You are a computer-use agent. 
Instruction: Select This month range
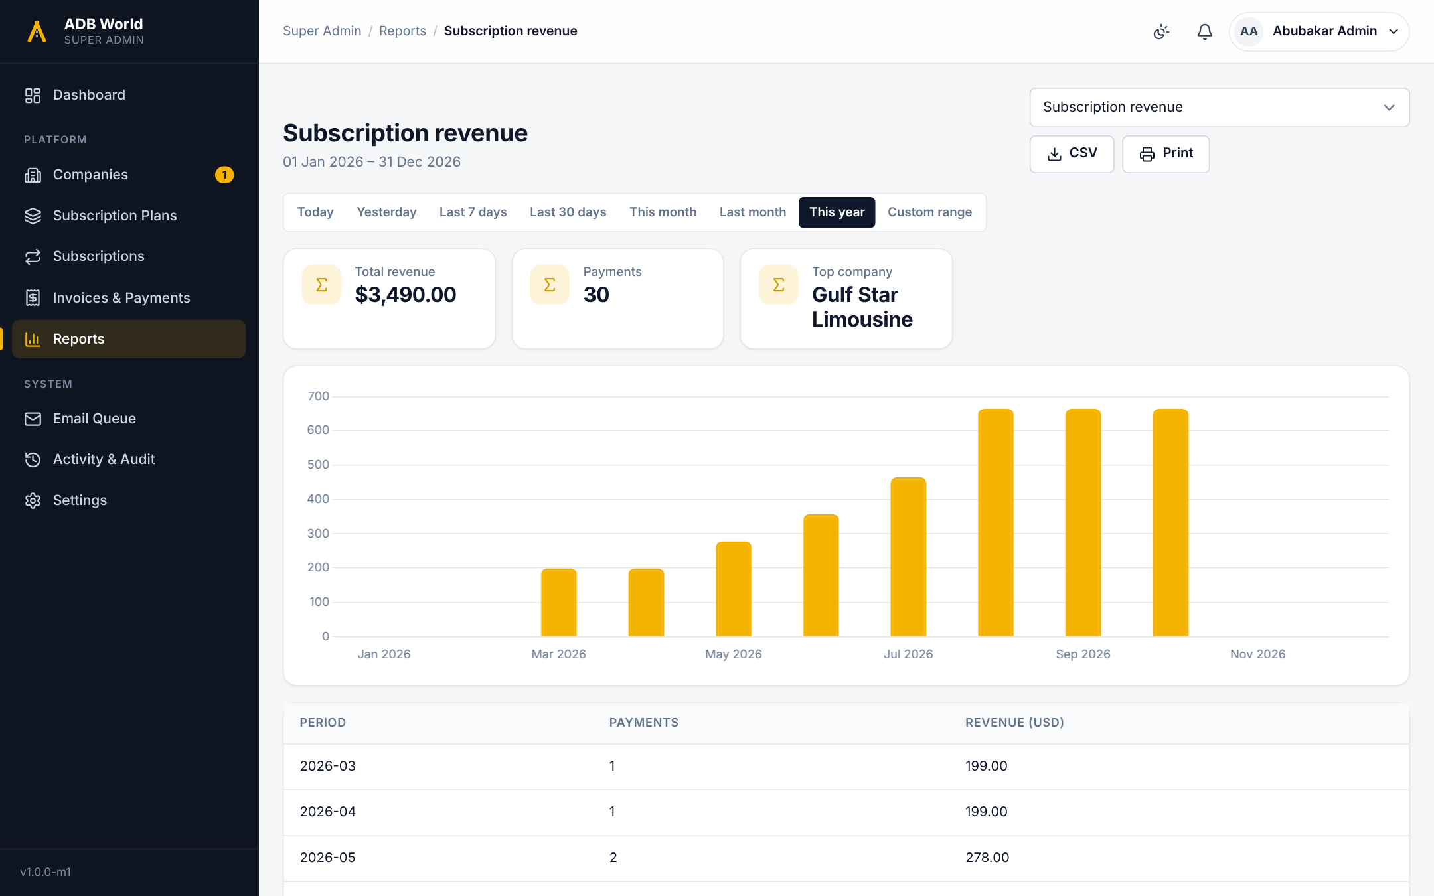point(663,212)
